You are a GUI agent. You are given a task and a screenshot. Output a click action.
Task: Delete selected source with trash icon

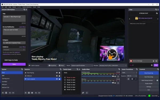pos(29,93)
